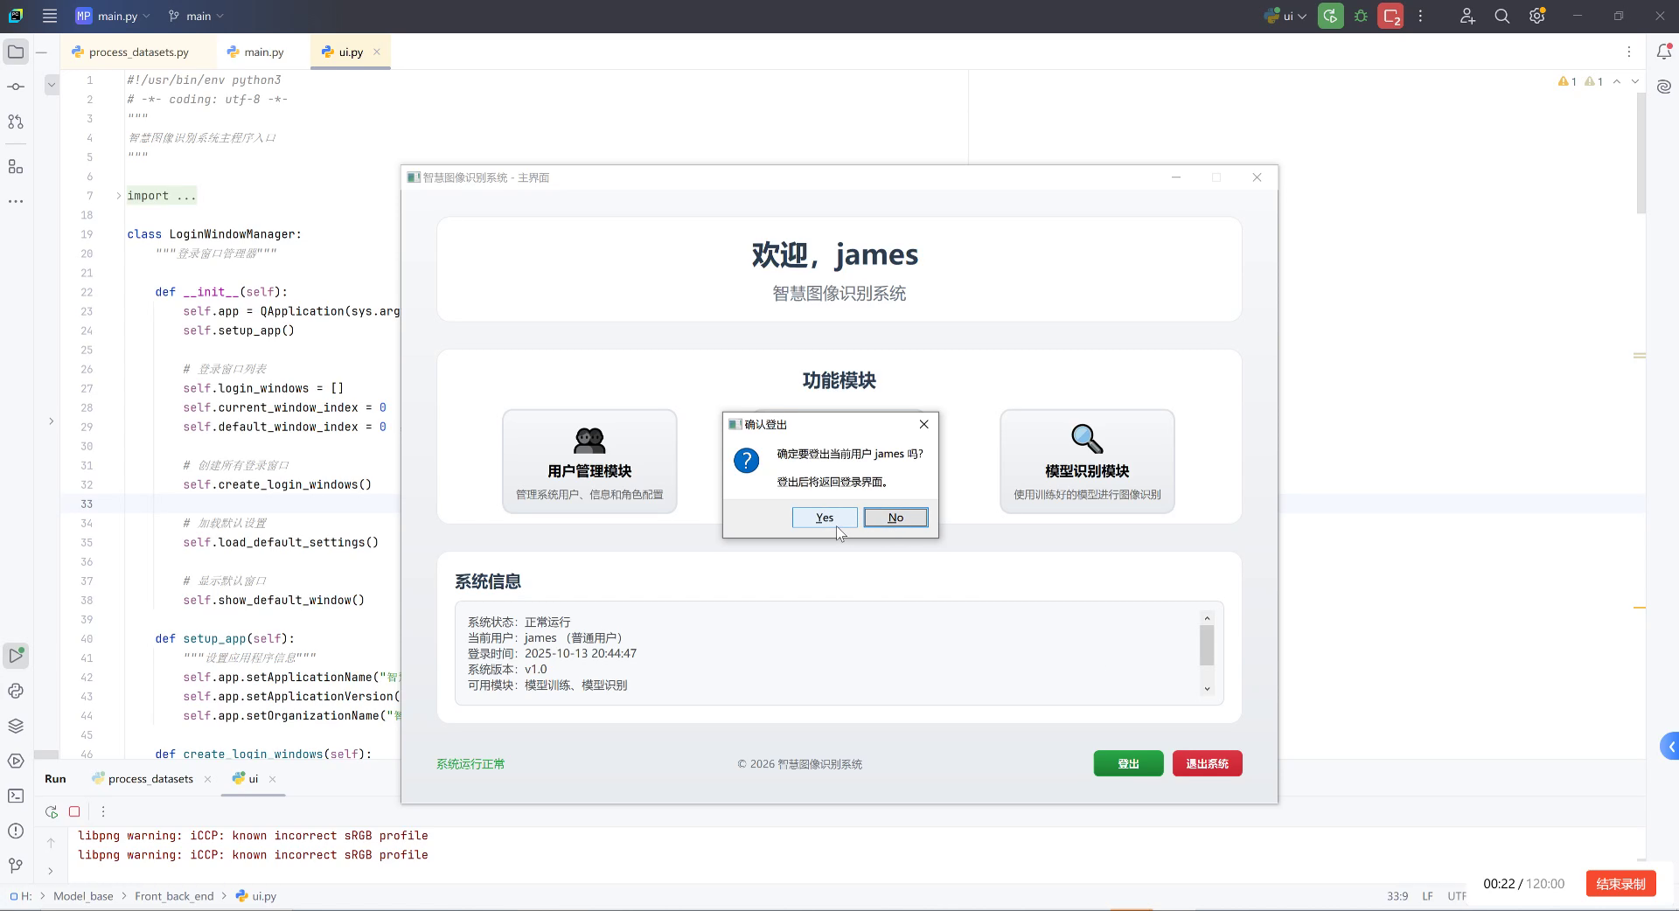1679x911 pixels.
Task: Stop the ui process in Run panel
Action: [74, 811]
